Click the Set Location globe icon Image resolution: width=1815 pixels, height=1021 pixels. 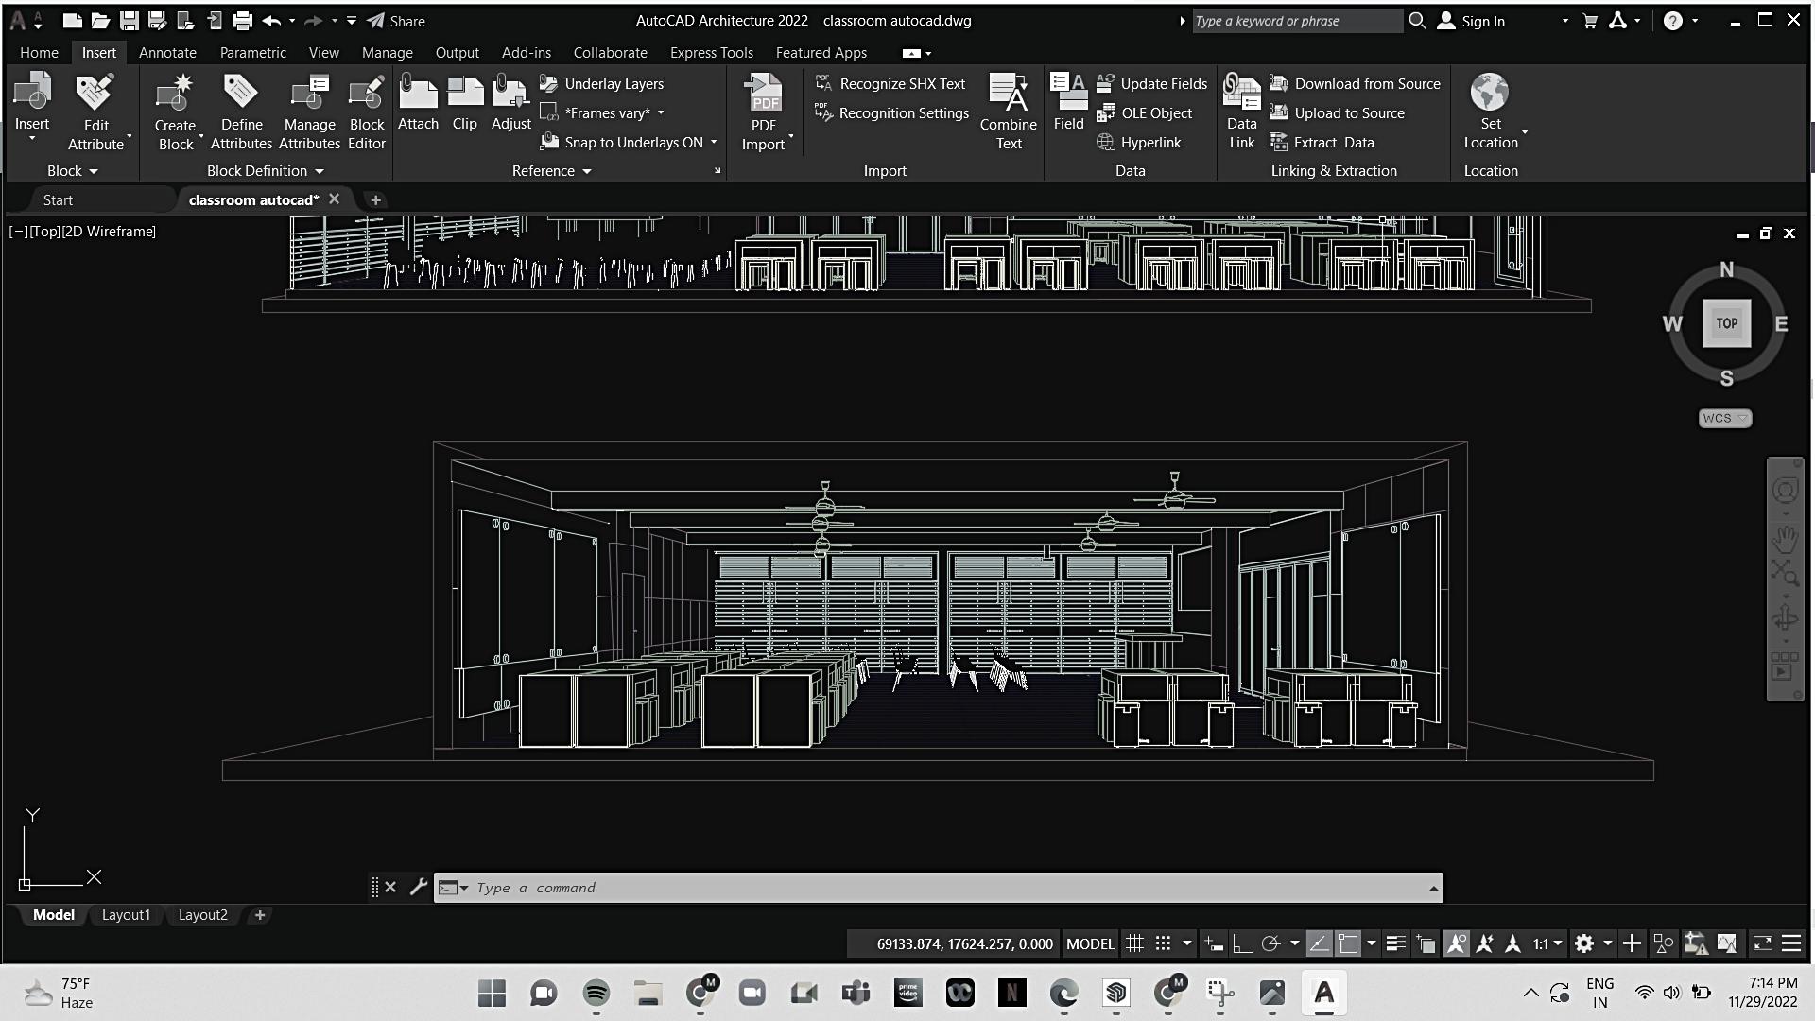[x=1490, y=93]
